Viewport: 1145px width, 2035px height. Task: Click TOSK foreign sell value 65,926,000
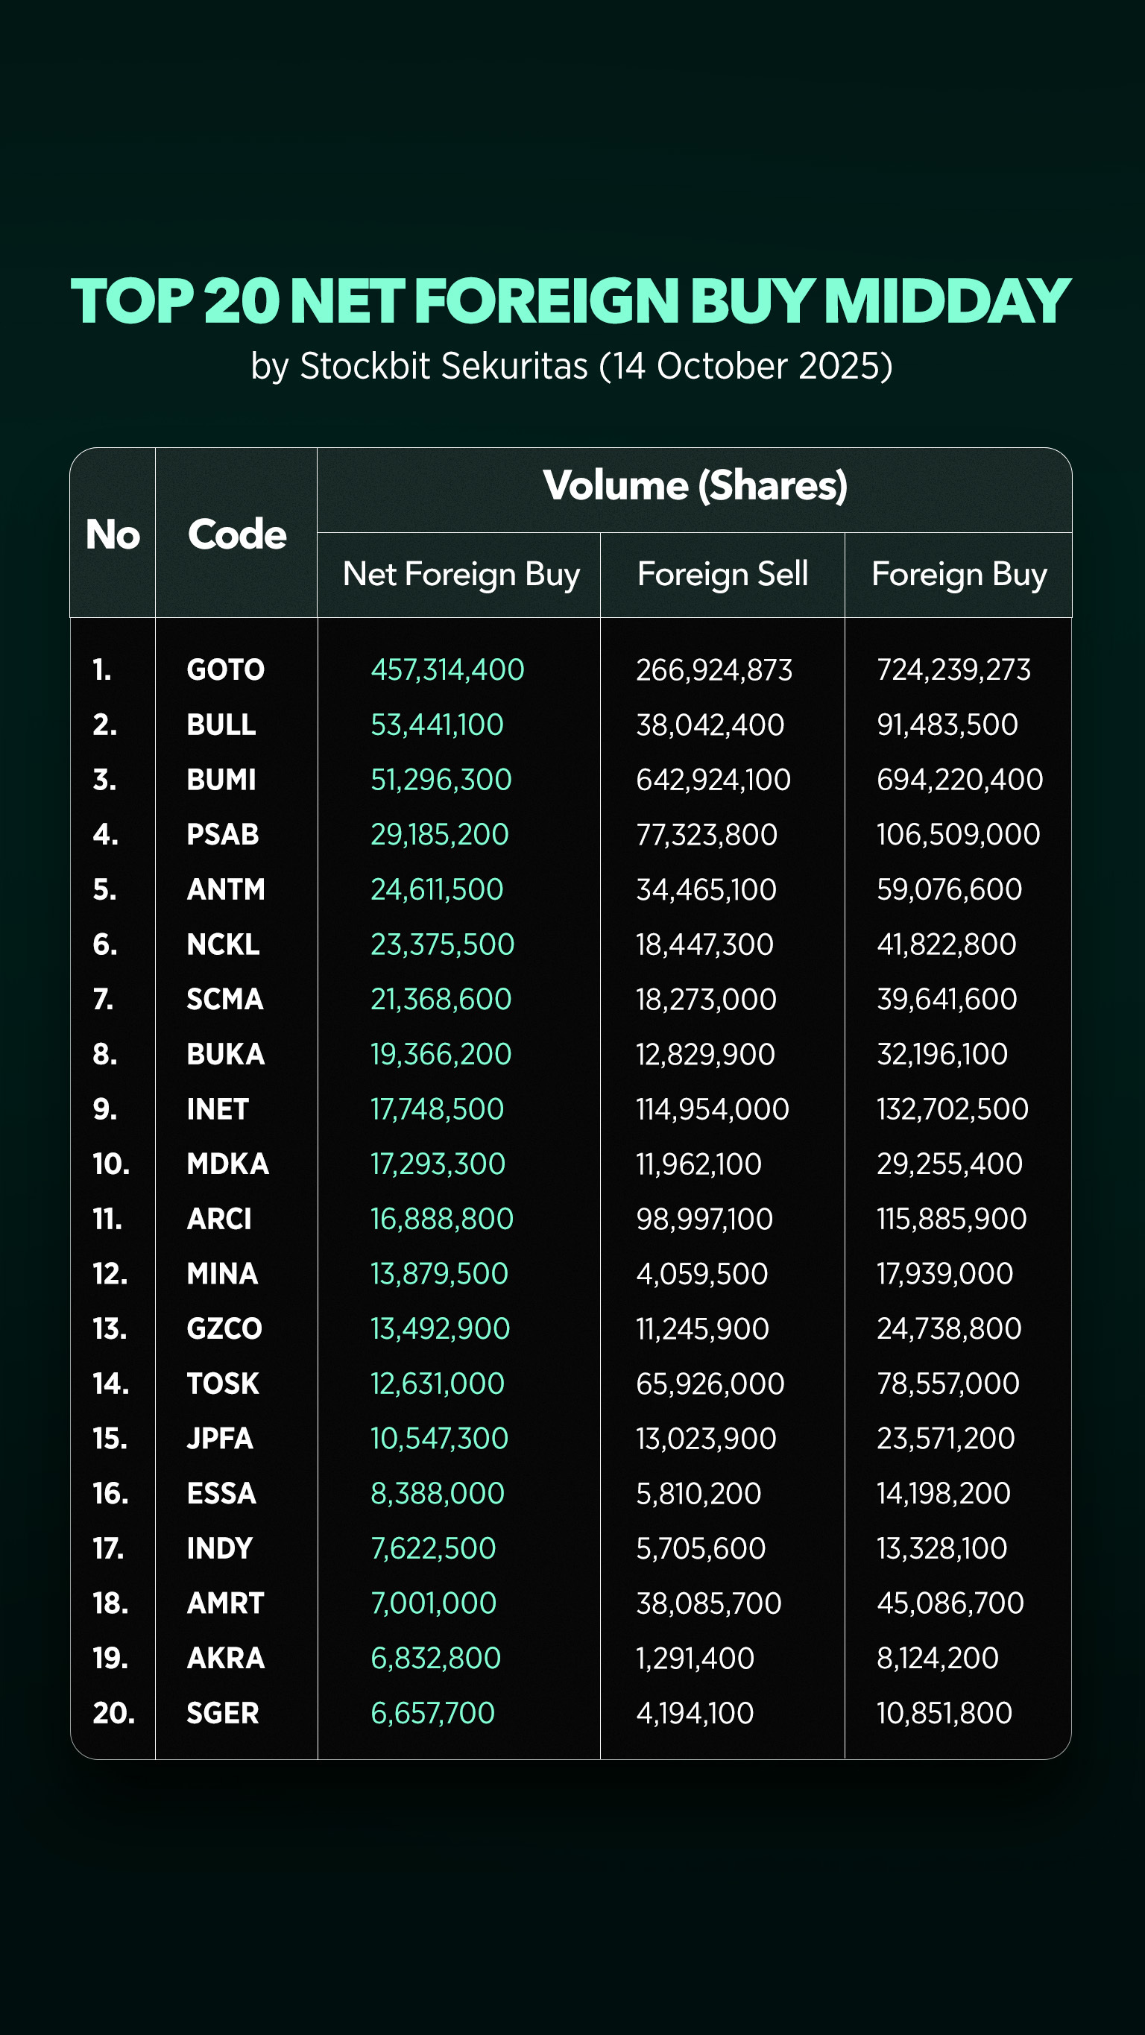[710, 1384]
